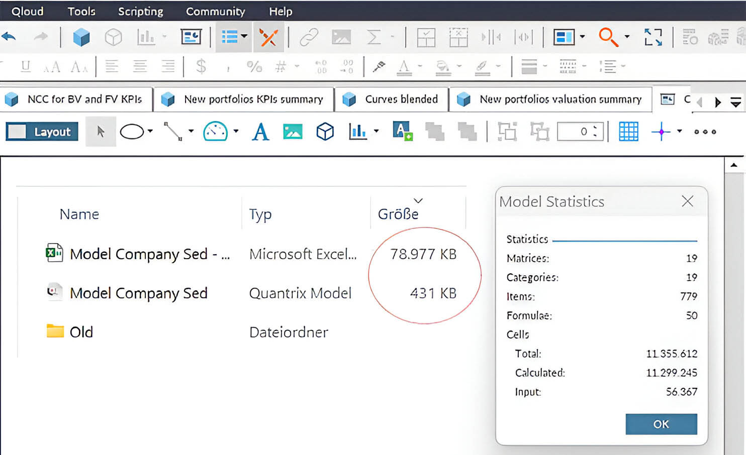746x455 pixels.
Task: Toggle the highlighted crossed tools icon
Action: (x=268, y=37)
